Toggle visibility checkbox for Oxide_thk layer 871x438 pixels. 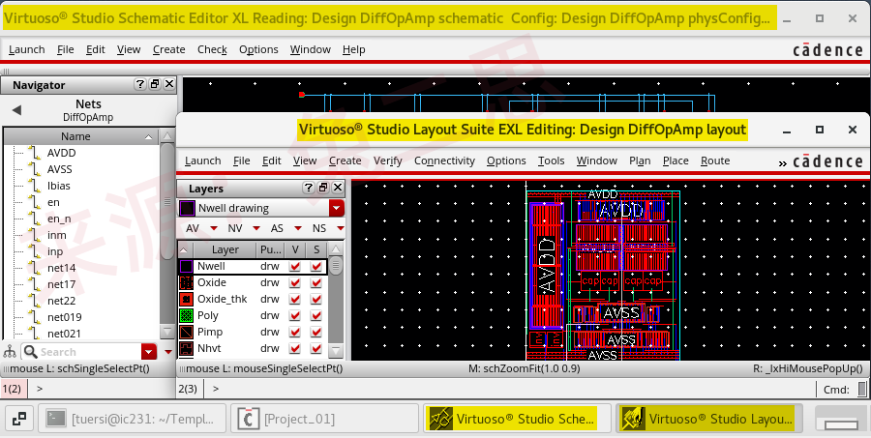click(295, 299)
